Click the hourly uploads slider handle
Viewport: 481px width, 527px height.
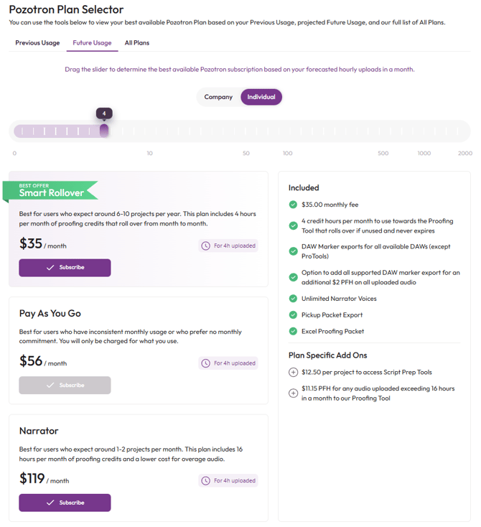point(104,131)
